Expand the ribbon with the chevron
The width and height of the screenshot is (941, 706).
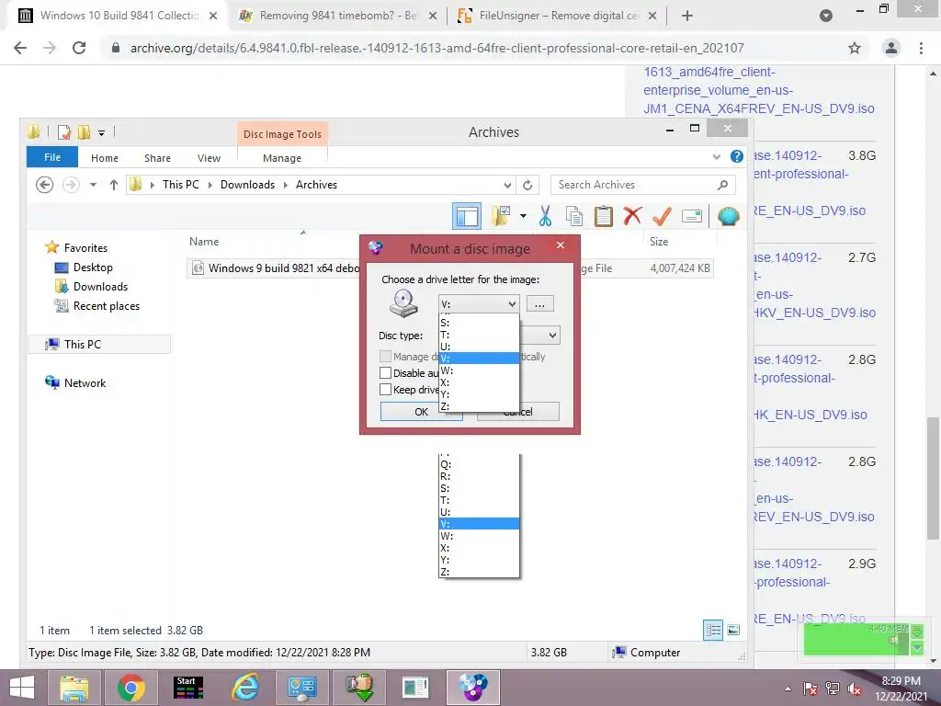717,156
